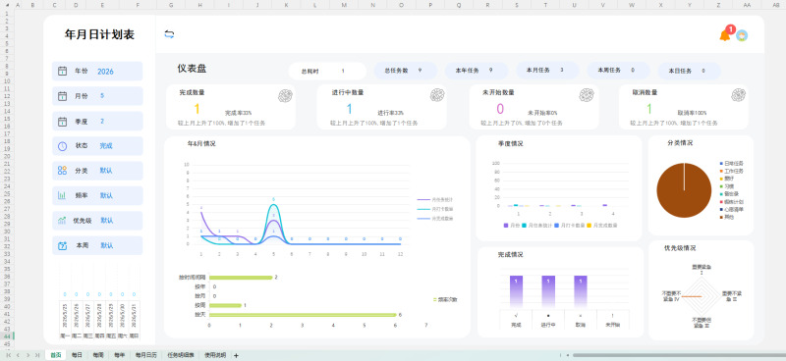Image resolution: width=786 pixels, height=361 pixels.
Task: Open the 月份 value 5 selector
Action: pyautogui.click(x=102, y=95)
